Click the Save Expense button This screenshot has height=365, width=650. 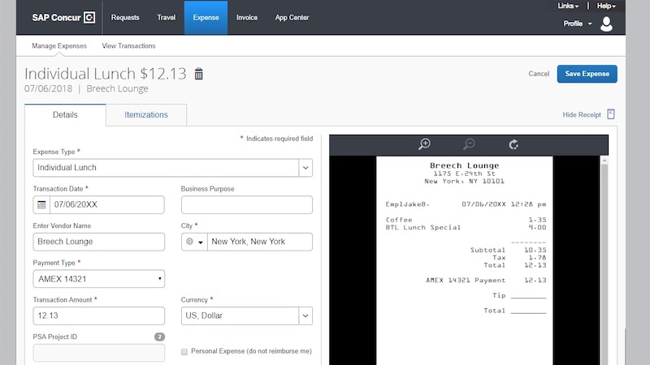[x=587, y=74]
